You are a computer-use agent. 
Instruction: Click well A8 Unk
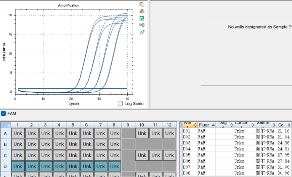(x=114, y=133)
